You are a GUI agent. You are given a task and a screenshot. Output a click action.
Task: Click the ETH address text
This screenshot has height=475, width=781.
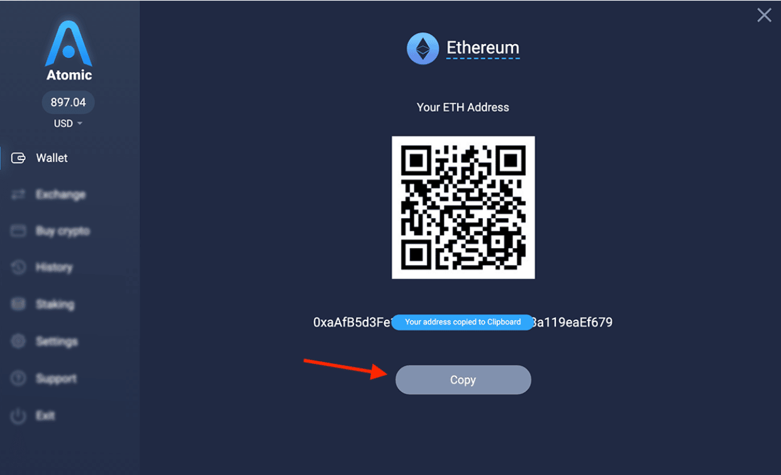click(x=463, y=323)
